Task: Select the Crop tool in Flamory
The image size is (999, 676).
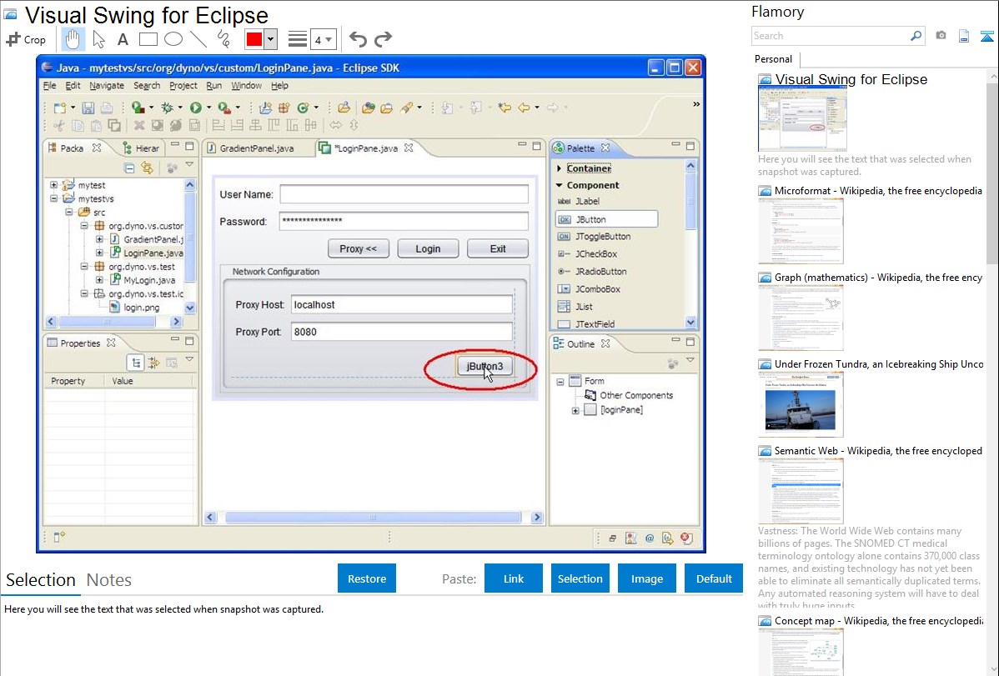Action: (x=26, y=39)
